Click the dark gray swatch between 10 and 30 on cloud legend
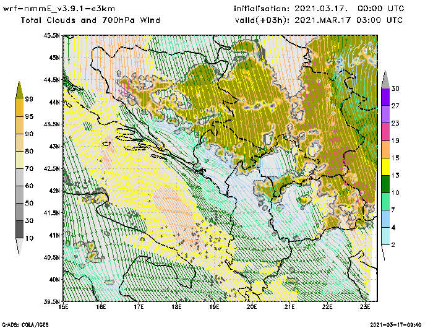The height and width of the screenshot is (328, 433). point(19,230)
